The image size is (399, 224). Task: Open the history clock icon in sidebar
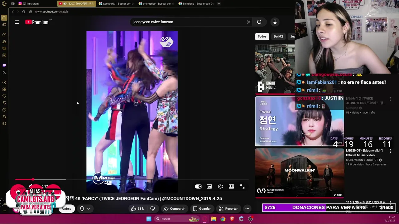coord(4,110)
